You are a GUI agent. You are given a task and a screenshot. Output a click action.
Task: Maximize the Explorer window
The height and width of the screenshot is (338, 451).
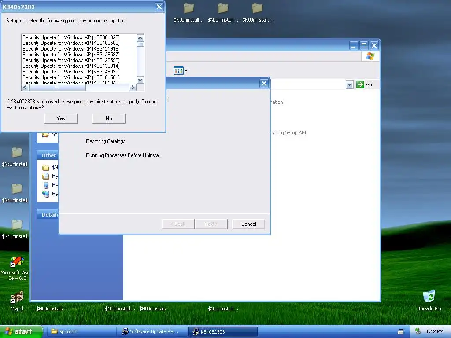364,46
